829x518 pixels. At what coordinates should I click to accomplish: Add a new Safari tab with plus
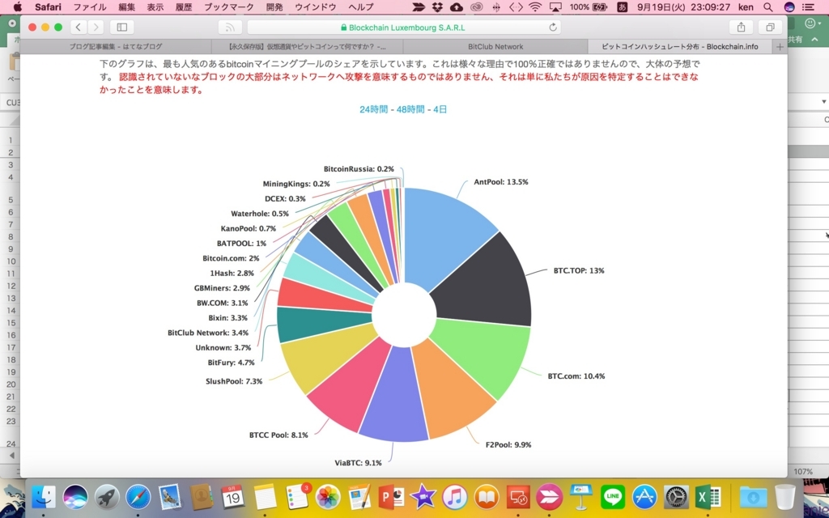tap(780, 46)
